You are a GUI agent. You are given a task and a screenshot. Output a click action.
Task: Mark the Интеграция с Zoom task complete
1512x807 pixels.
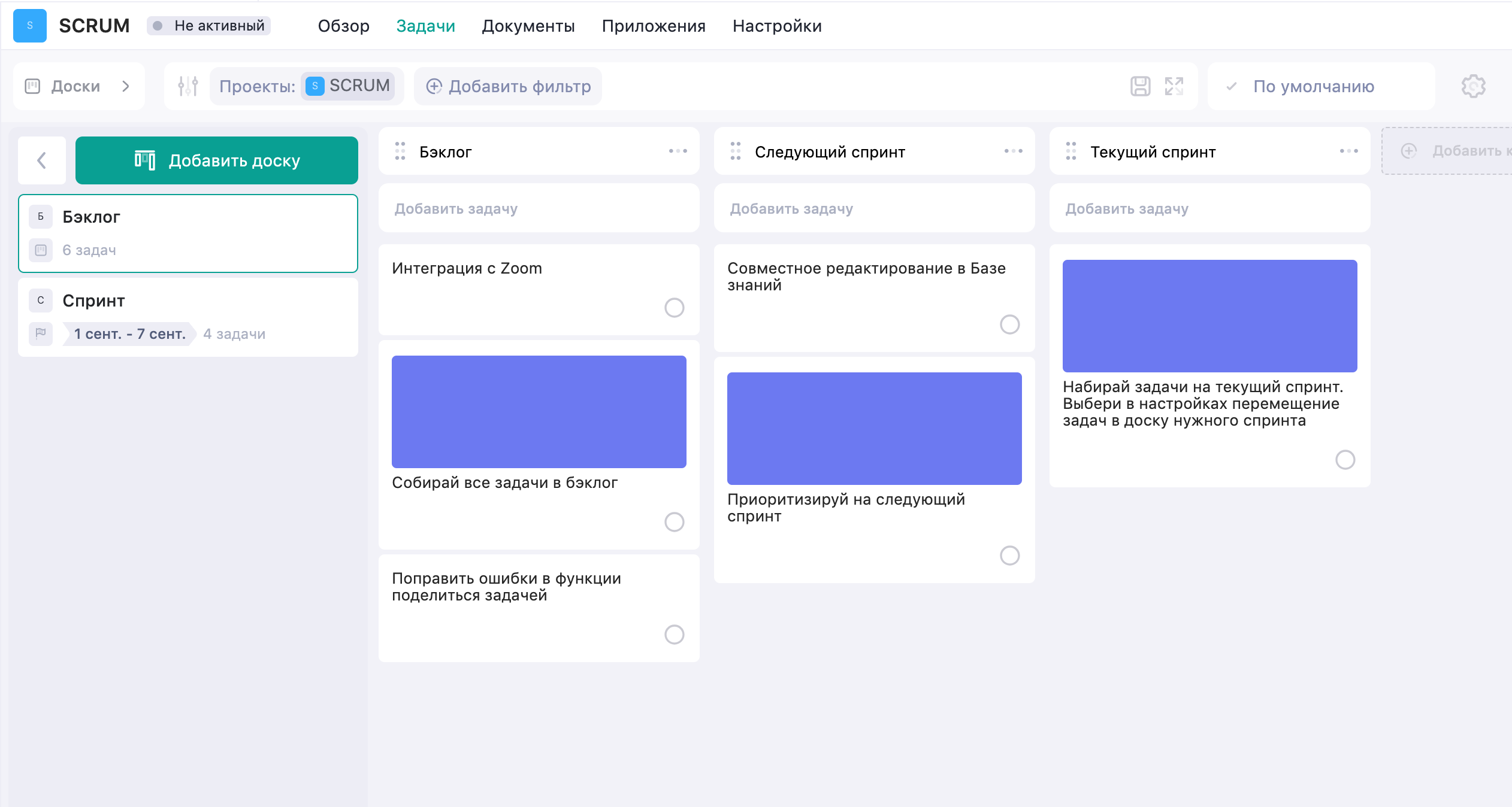(675, 308)
